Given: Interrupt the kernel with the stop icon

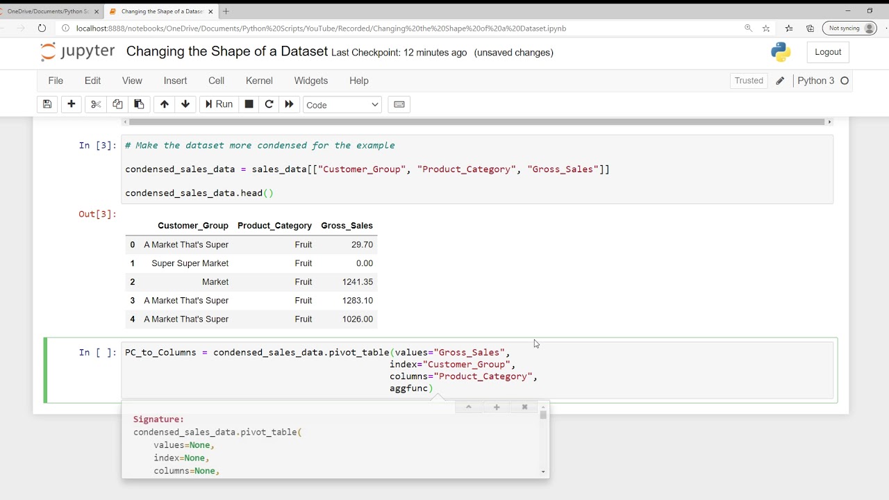Looking at the screenshot, I should coord(249,104).
